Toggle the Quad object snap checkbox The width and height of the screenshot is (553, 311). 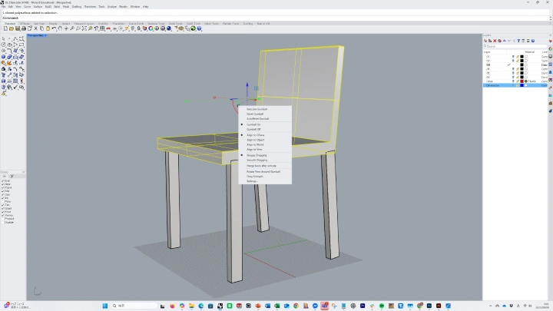click(3, 208)
